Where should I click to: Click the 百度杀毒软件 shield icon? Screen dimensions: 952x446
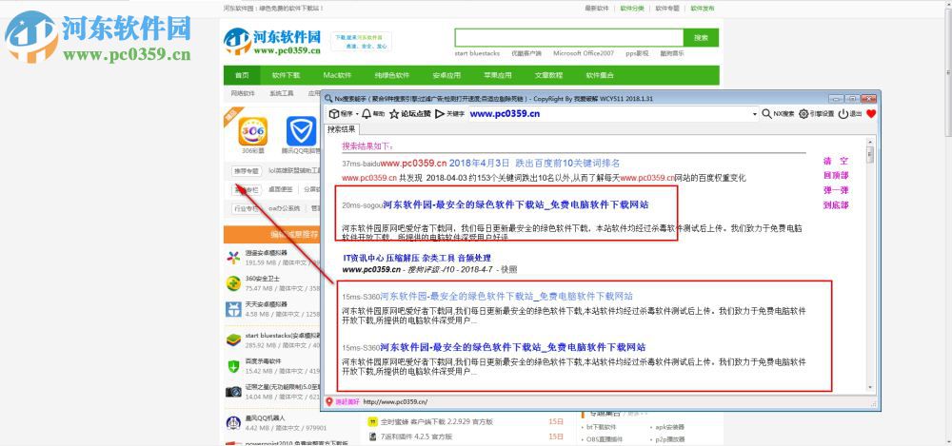233,366
